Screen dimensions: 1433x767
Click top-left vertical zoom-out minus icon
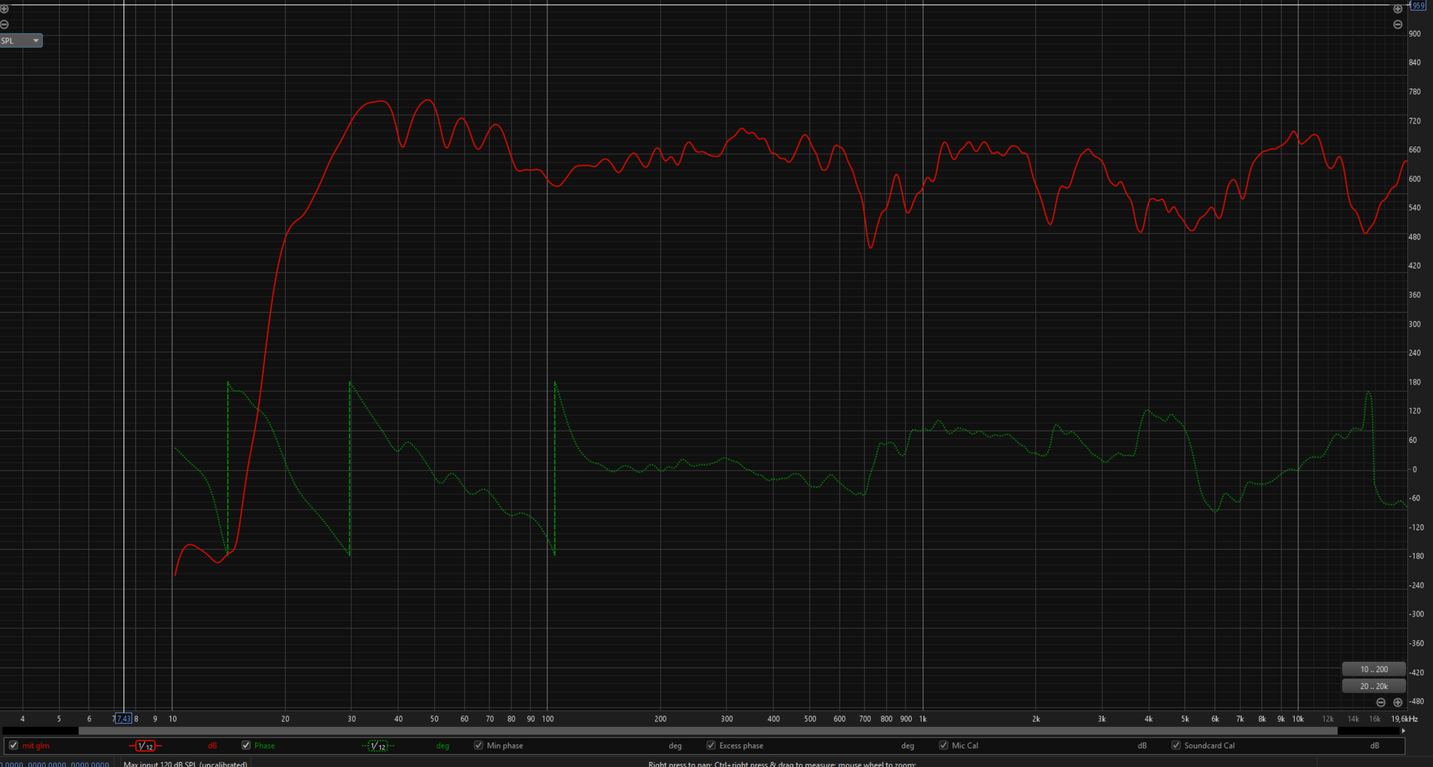[x=4, y=24]
